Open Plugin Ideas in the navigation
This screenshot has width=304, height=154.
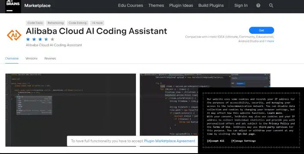pyautogui.click(x=181, y=6)
